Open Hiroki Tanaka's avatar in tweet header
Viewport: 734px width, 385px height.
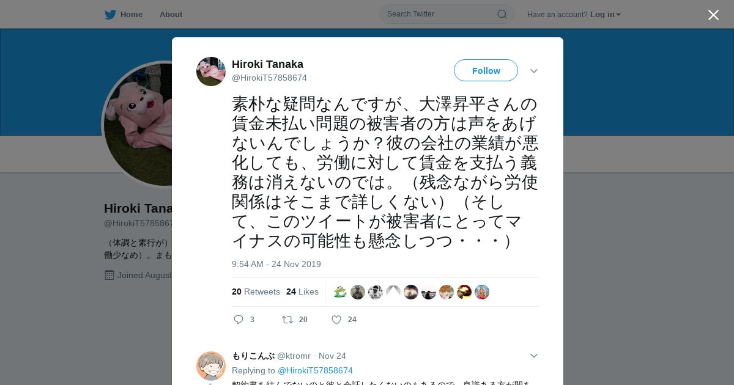211,71
